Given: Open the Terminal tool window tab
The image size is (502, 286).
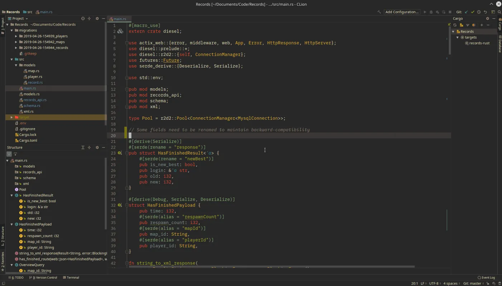Looking at the screenshot, I should pos(71,277).
